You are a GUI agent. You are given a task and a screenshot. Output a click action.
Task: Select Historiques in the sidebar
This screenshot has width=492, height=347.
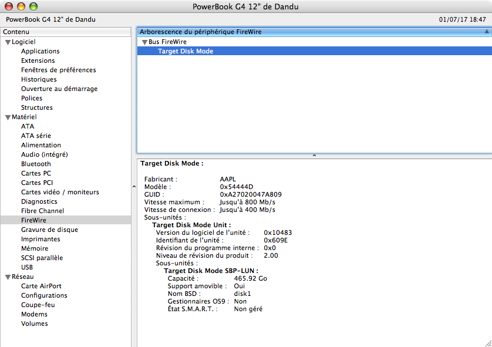coord(39,79)
